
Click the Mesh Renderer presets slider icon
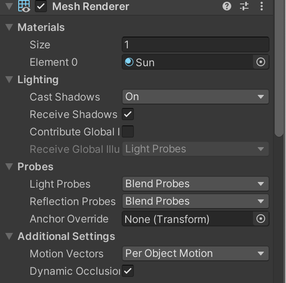tap(244, 6)
